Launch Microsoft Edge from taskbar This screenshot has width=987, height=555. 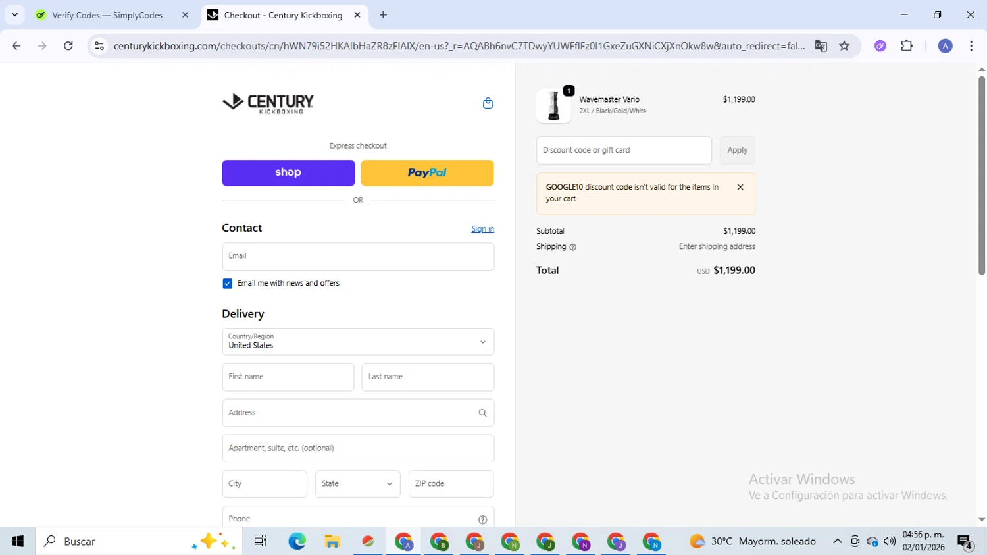point(297,541)
